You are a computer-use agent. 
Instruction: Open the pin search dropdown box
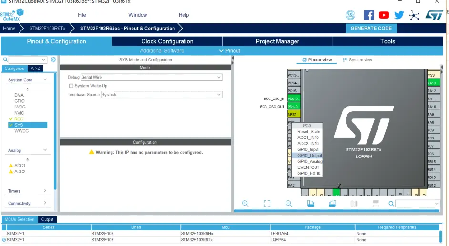(417, 204)
